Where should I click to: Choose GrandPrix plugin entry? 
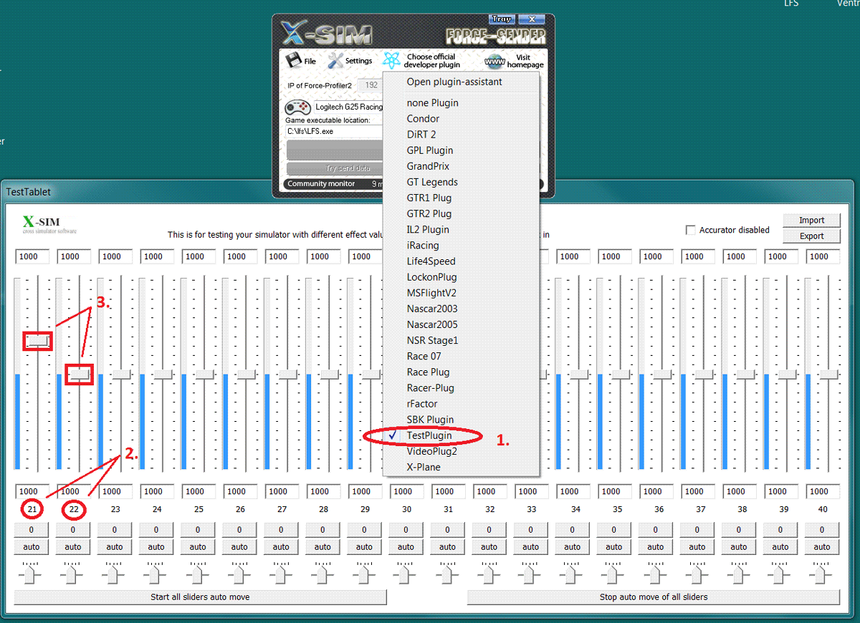428,166
